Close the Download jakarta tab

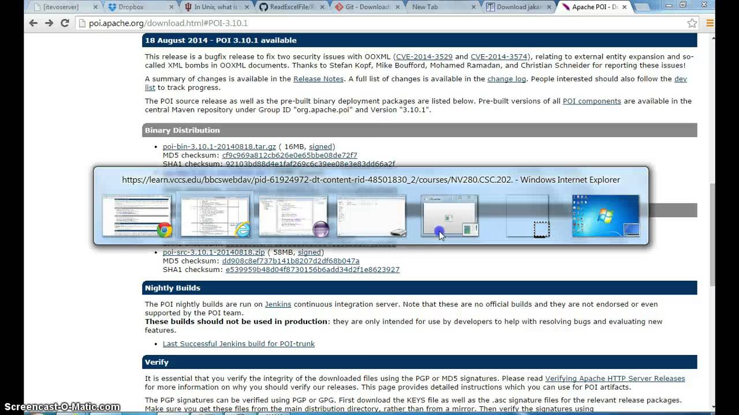click(x=549, y=7)
